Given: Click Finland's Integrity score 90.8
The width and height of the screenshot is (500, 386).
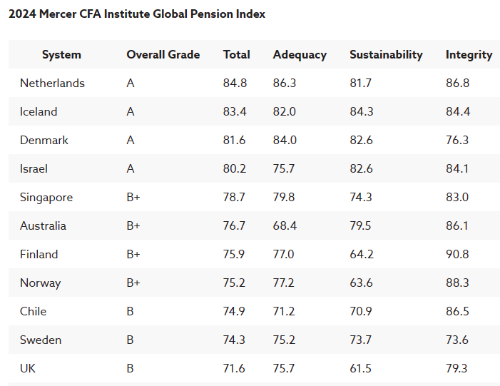Looking at the screenshot, I should (x=457, y=255).
